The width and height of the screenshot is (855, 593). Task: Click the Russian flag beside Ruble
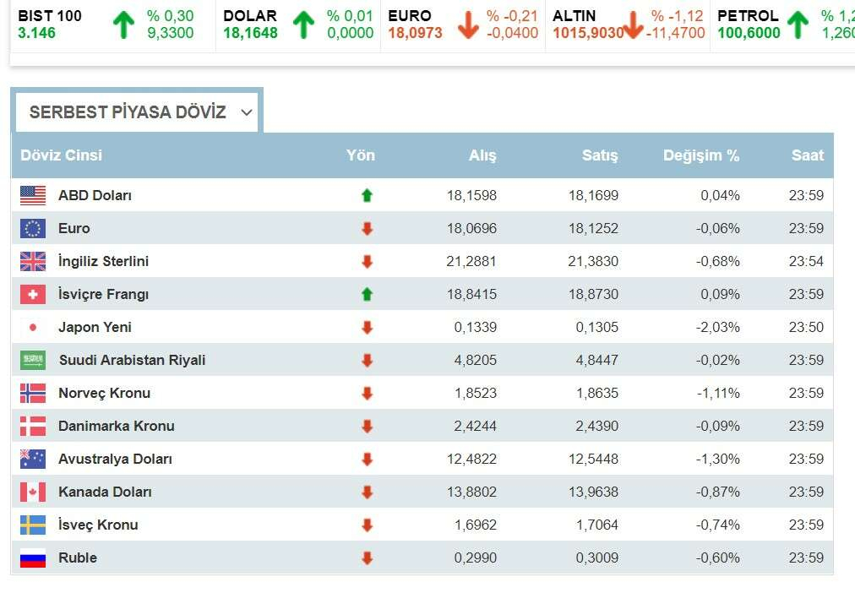coord(33,558)
